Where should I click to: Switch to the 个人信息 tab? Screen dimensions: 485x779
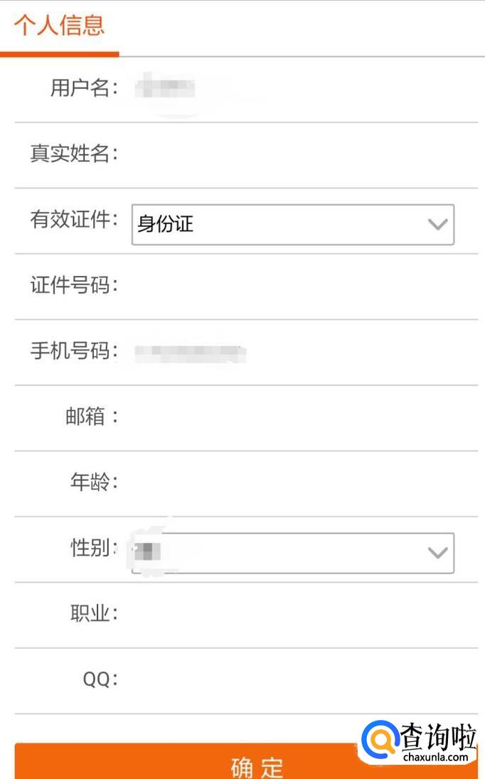click(59, 26)
